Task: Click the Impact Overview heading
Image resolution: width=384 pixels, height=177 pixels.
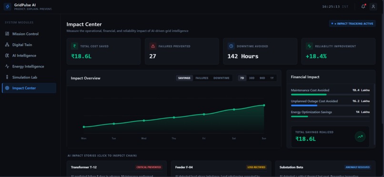Action: (85, 78)
